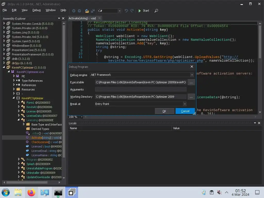Expand the PE node

pos(14,76)
